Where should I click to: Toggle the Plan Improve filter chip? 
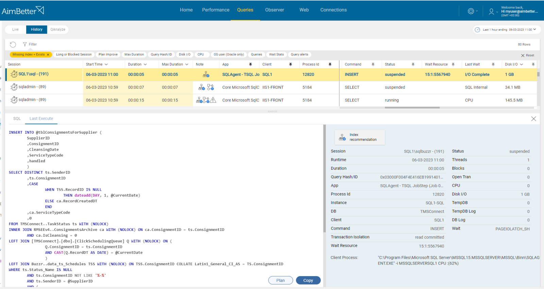[108, 54]
